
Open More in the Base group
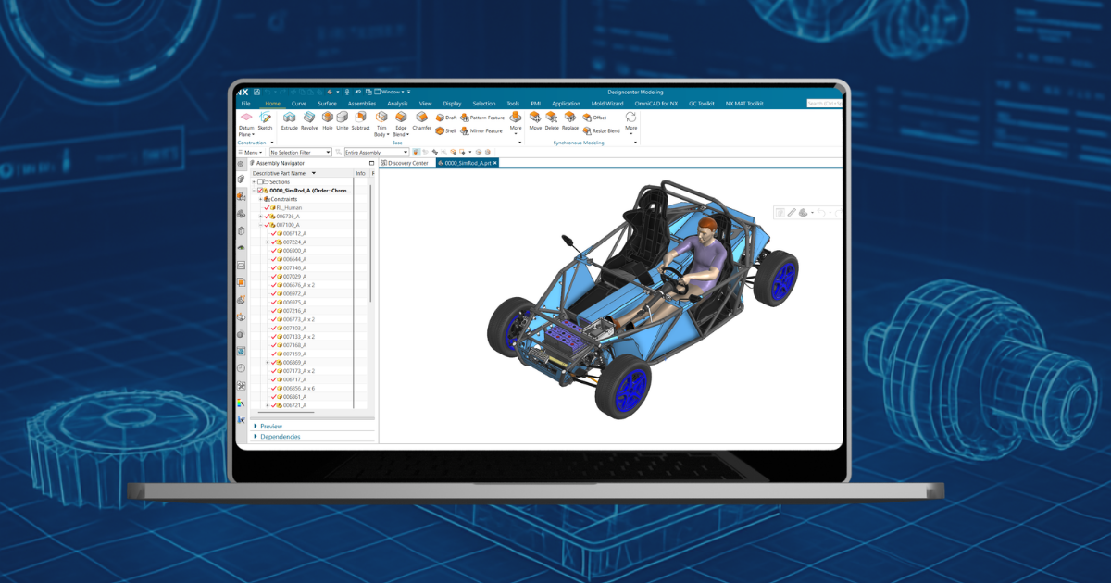pos(516,124)
